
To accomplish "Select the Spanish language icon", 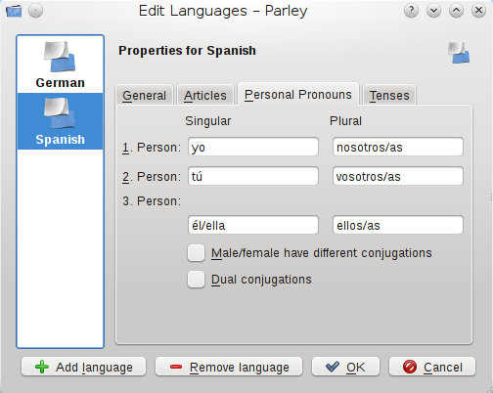I will (x=60, y=113).
